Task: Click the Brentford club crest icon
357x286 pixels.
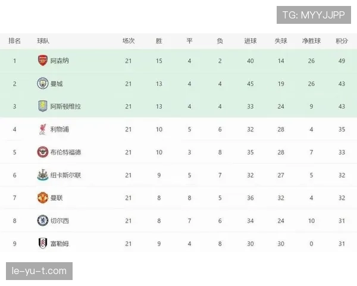Action: click(x=42, y=152)
